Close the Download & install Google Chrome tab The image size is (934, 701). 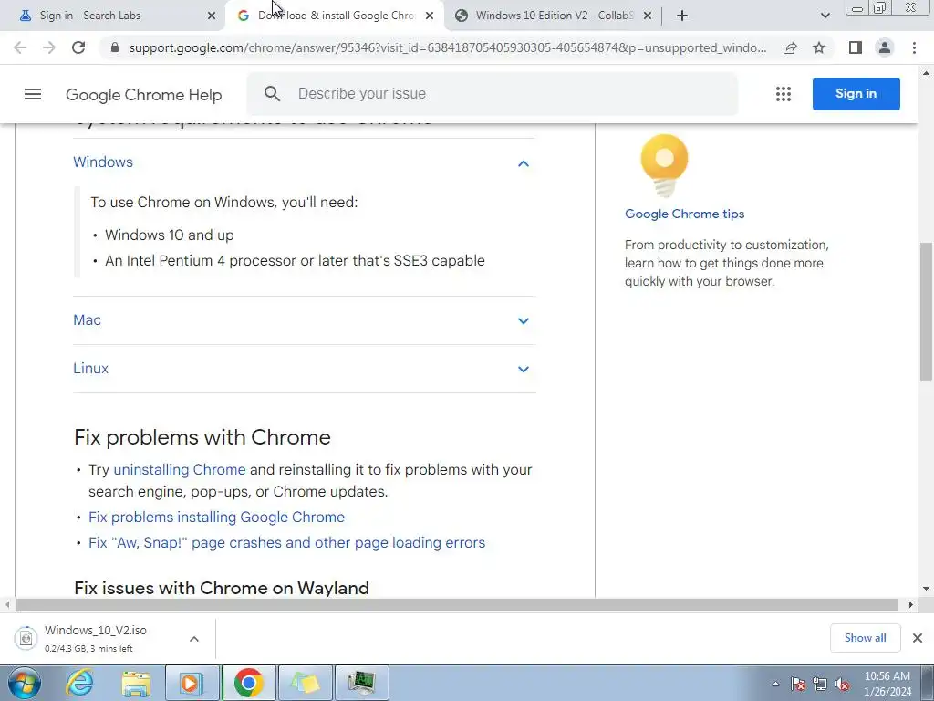pos(430,16)
